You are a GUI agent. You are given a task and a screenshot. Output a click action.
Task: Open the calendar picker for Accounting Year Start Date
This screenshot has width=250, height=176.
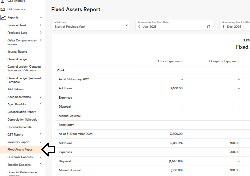click(209, 27)
